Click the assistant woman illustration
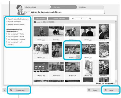The image size is (121, 98). tap(21, 10)
